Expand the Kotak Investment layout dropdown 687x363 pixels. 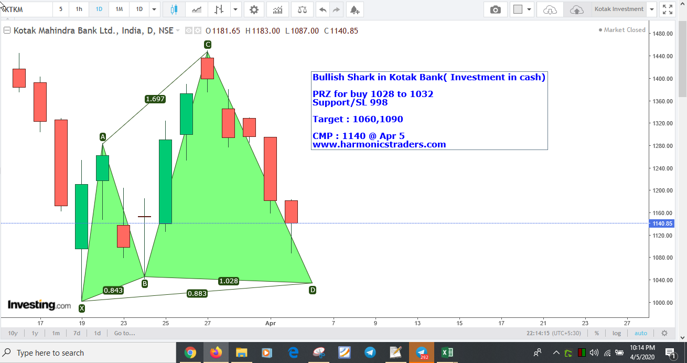[x=652, y=9]
